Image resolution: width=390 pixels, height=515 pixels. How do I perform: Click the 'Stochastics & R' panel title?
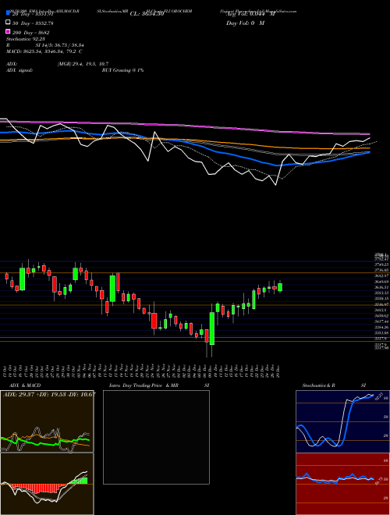pyautogui.click(x=318, y=385)
